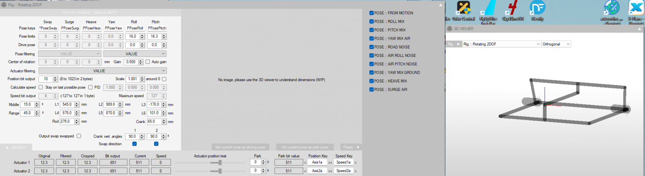Image resolution: width=645 pixels, height=176 pixels.
Task: Enable Calculate speed checkbox
Action: click(x=40, y=87)
